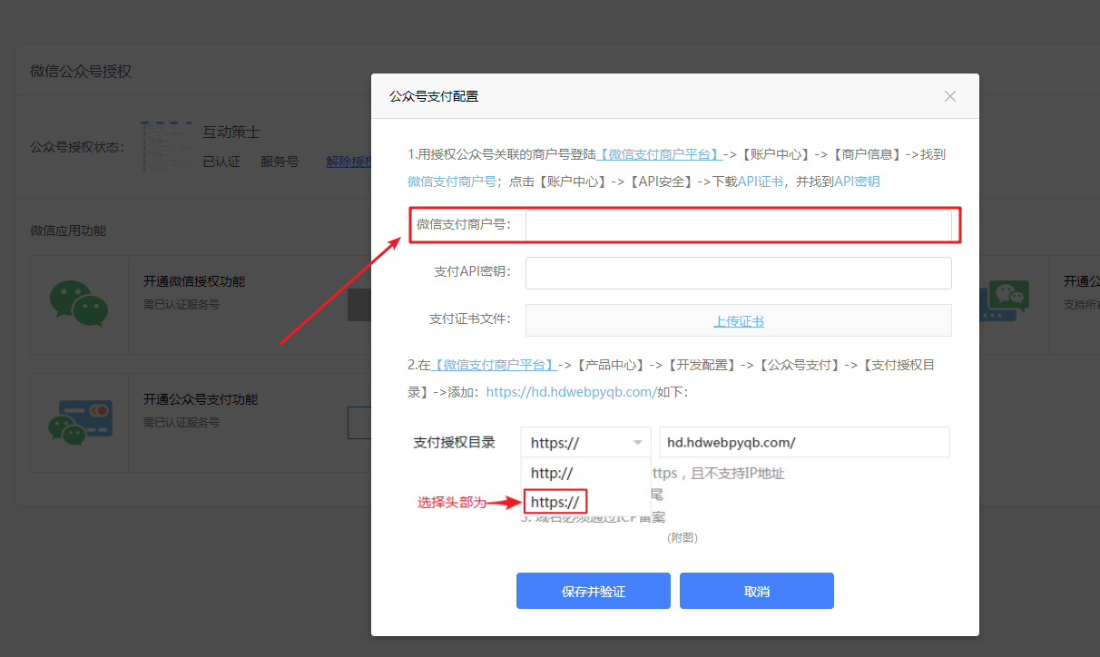
Task: Click the payment card icon beside 开通公众号支付功能
Action: [x=80, y=422]
